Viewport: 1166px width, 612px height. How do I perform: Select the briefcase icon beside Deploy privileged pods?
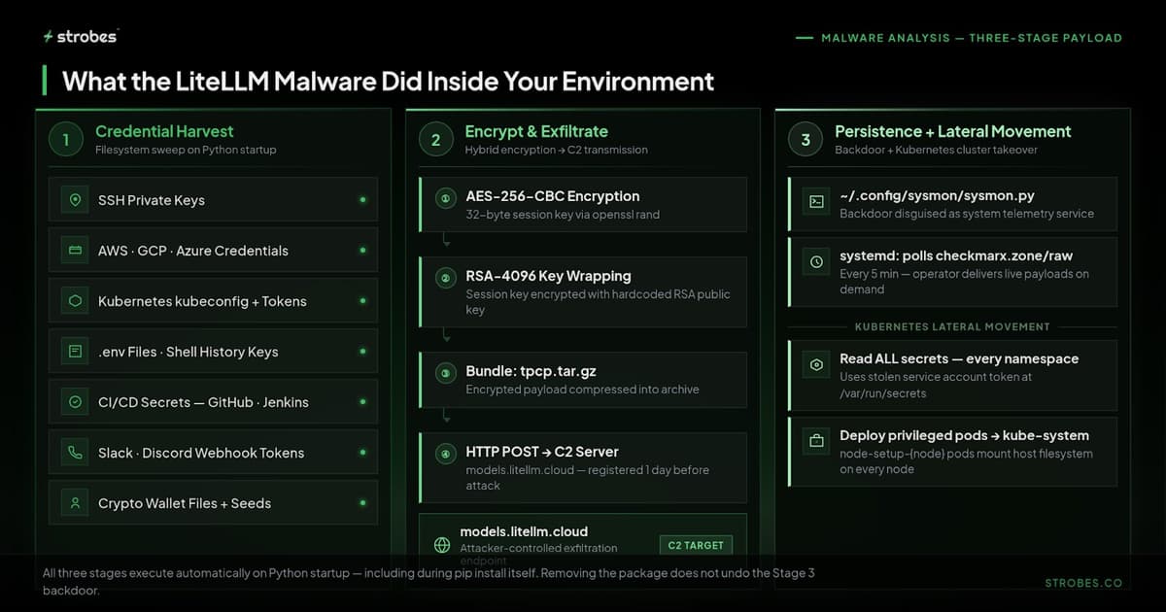[x=817, y=441]
